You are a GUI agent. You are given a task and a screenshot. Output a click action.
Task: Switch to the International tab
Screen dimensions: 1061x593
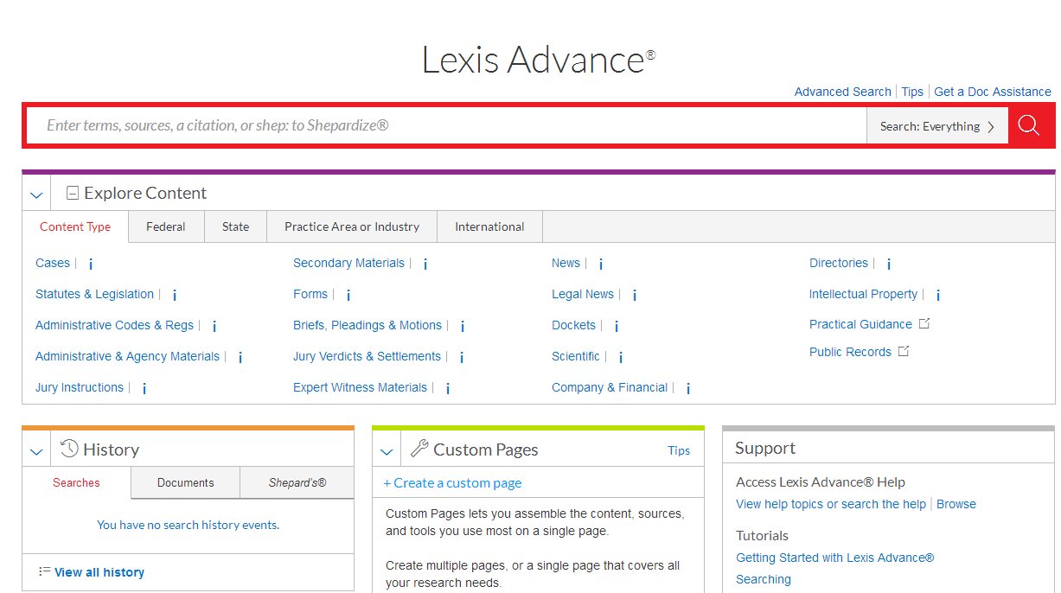pyautogui.click(x=489, y=226)
